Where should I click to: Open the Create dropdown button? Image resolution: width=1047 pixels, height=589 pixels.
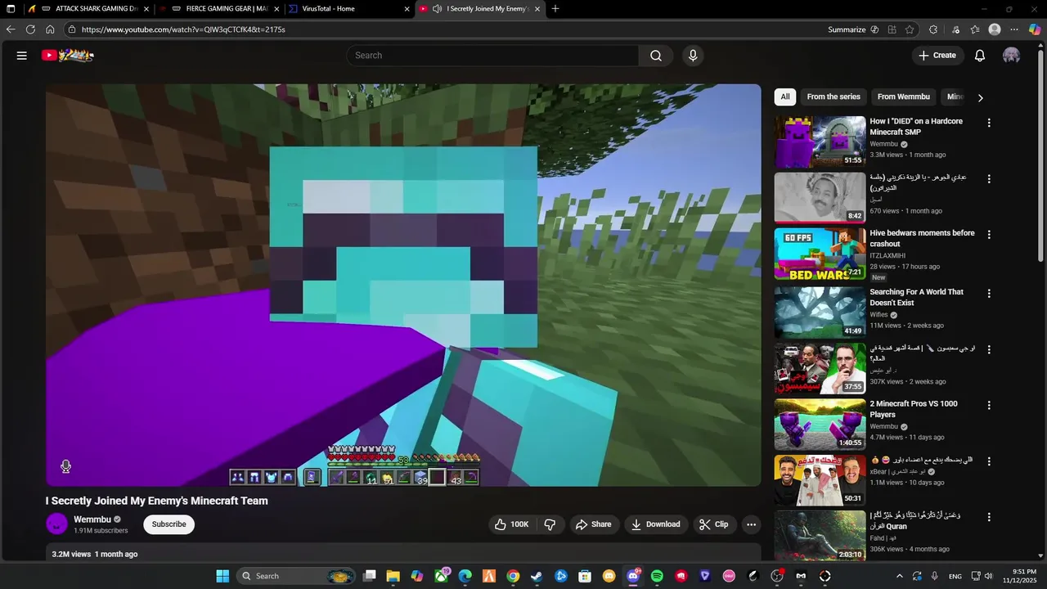click(937, 56)
